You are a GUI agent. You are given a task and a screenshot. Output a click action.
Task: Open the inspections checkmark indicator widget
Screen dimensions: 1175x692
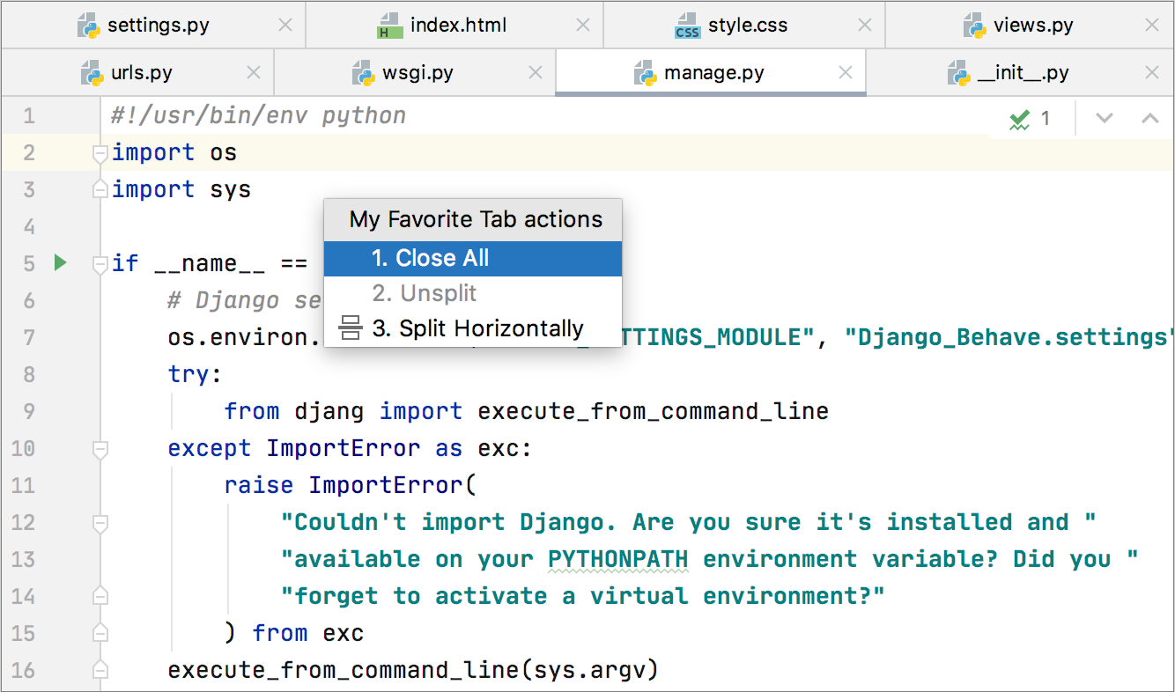[x=1018, y=116]
